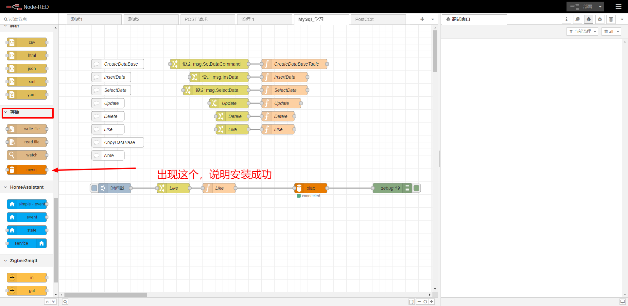628x306 pixels.
Task: Switch to the 测试2 flow tab
Action: 151,19
